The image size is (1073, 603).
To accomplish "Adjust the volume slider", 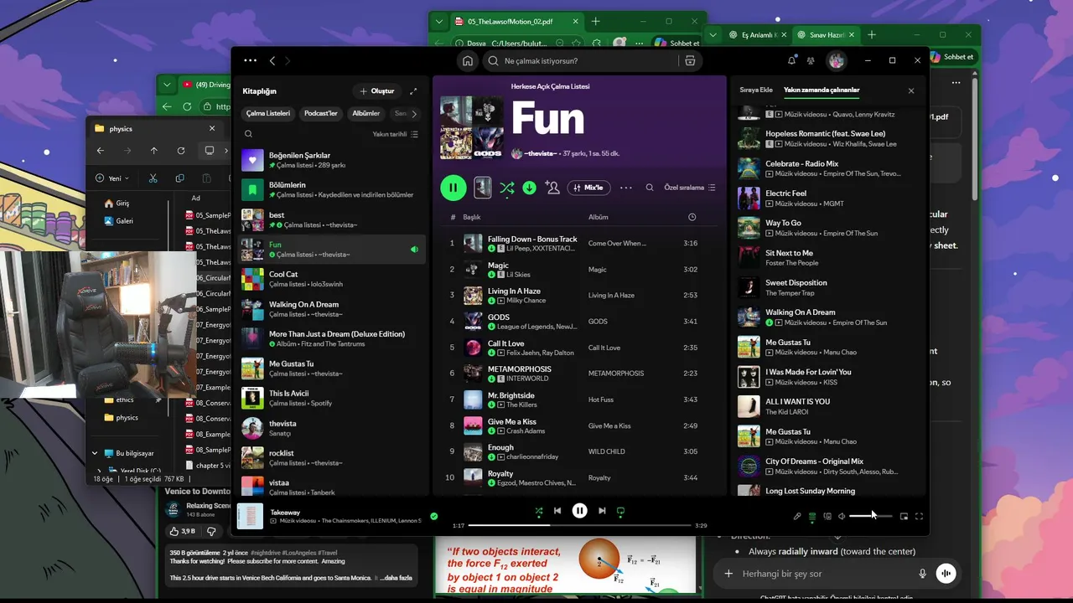I will [x=871, y=517].
